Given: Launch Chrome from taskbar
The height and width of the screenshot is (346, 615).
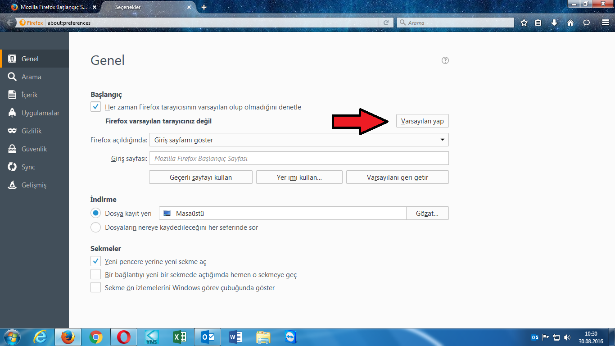Looking at the screenshot, I should click(x=95, y=337).
